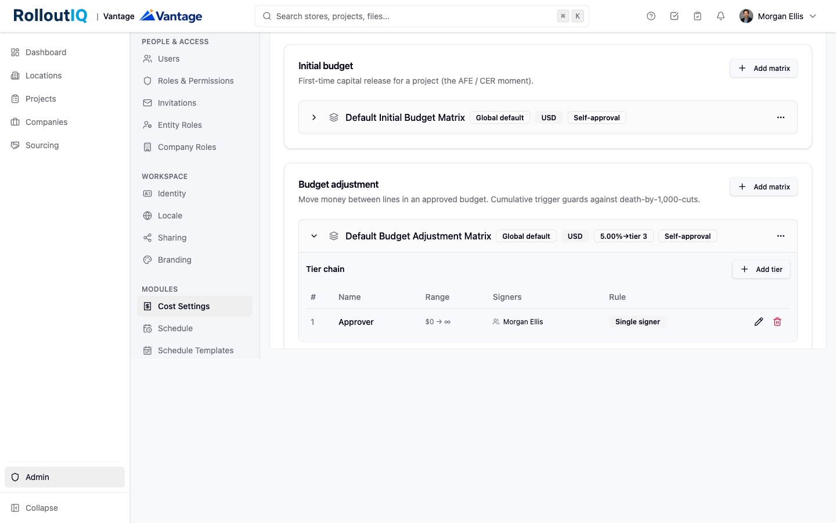Open Locale workspace settings
The height and width of the screenshot is (523, 836).
tap(194, 216)
